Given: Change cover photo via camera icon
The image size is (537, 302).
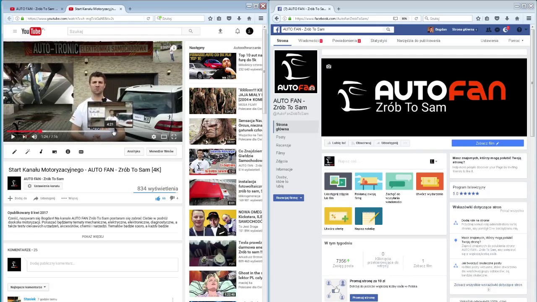Looking at the screenshot, I should point(328,66).
